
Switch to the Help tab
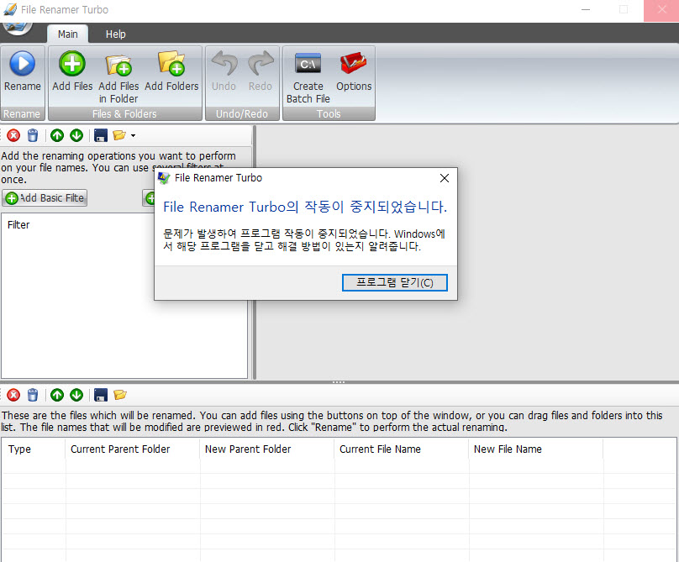(x=116, y=34)
